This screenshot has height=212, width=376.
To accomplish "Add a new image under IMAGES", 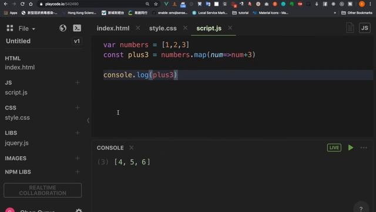I will click(x=78, y=158).
